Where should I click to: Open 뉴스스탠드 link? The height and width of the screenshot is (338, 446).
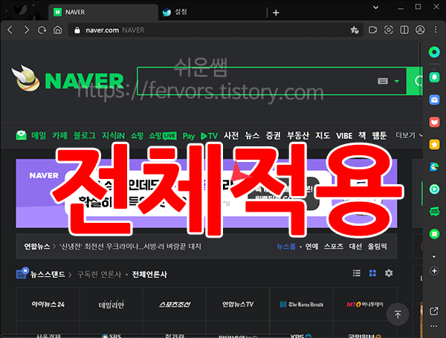click(48, 274)
